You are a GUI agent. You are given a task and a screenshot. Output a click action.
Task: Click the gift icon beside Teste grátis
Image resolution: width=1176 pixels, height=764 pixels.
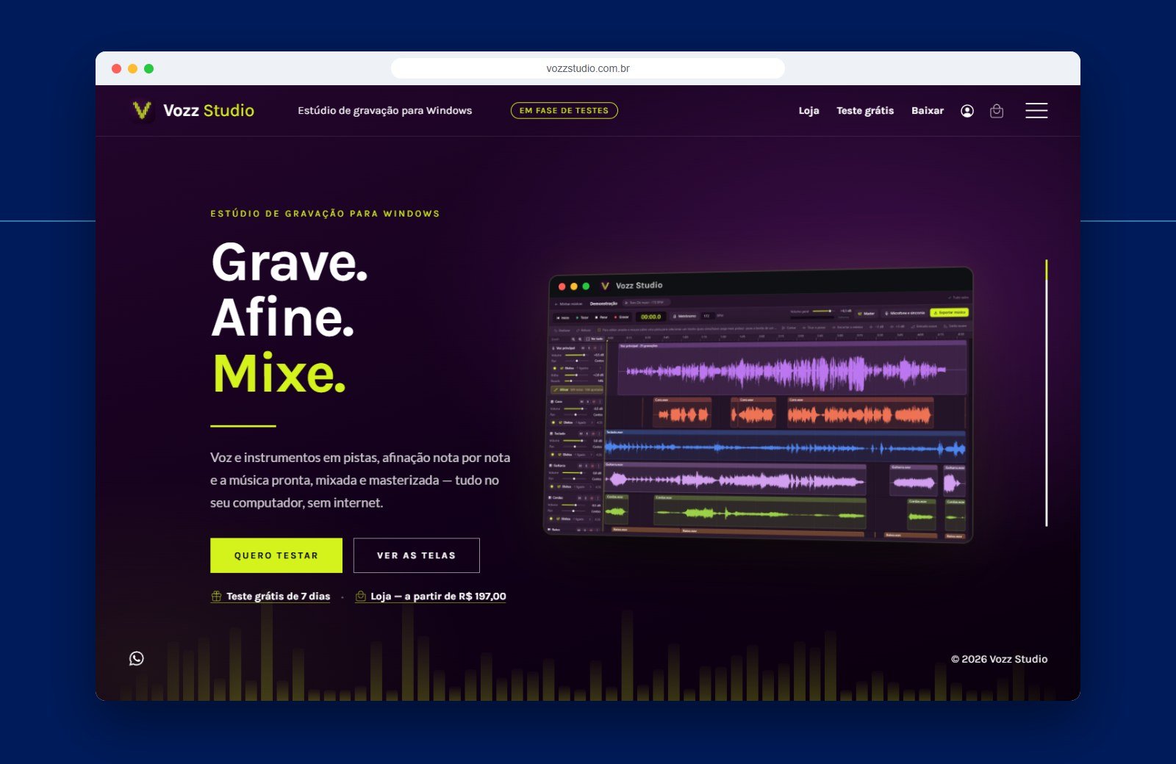(216, 597)
